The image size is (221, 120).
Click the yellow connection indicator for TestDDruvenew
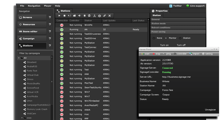click(62, 34)
